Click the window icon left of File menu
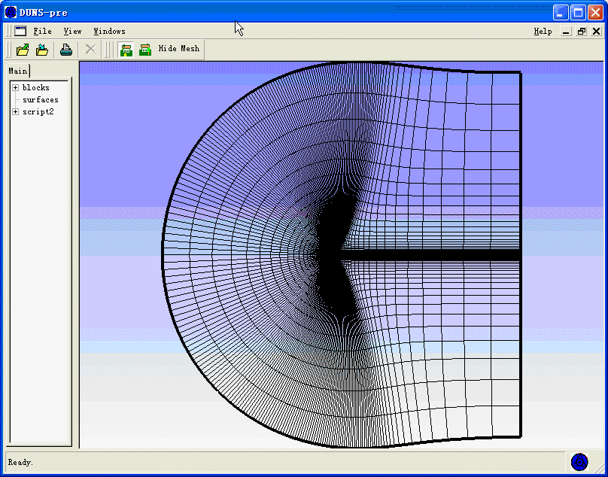608x477 pixels. coord(20,31)
